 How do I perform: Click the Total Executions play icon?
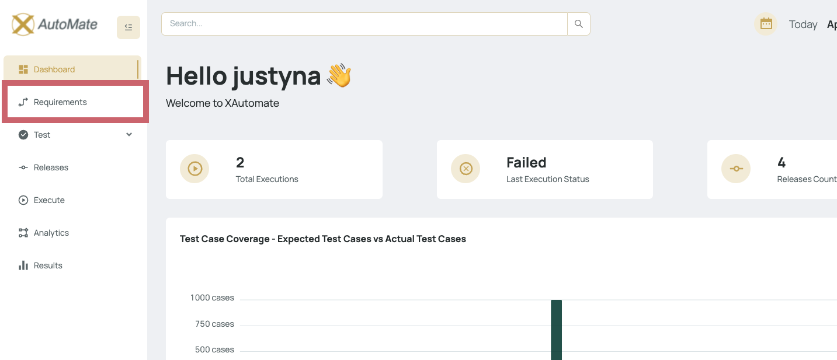point(195,169)
